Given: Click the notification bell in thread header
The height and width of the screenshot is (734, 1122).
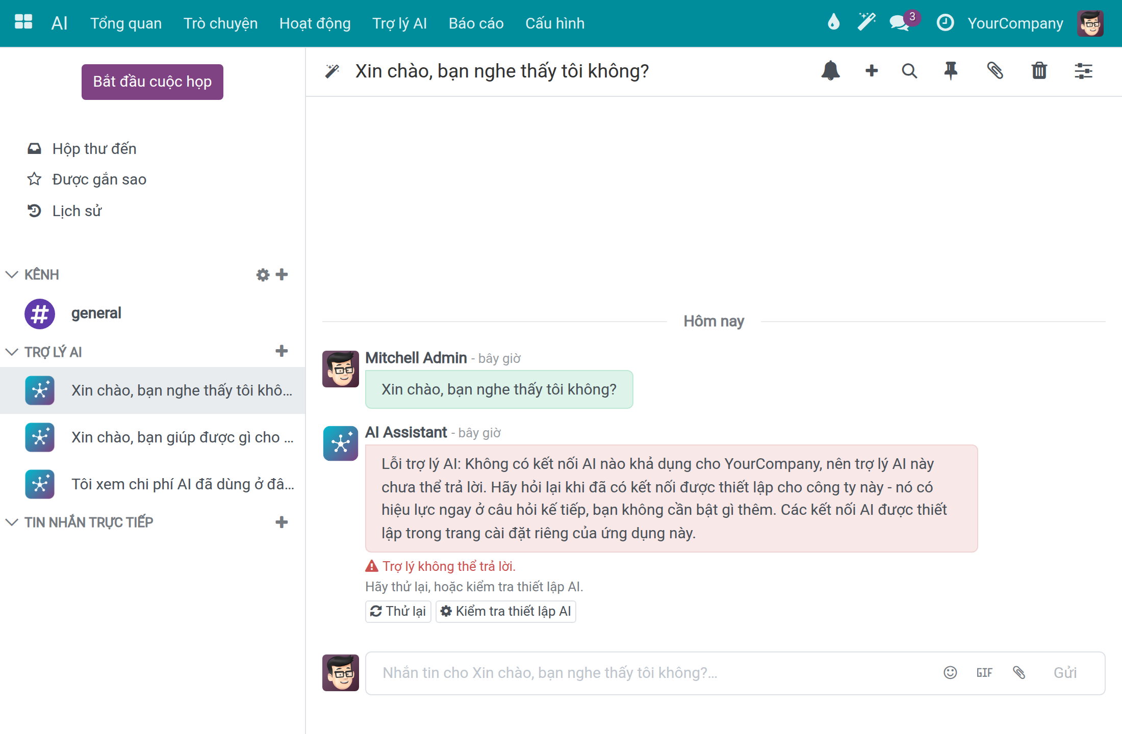Looking at the screenshot, I should (x=830, y=70).
